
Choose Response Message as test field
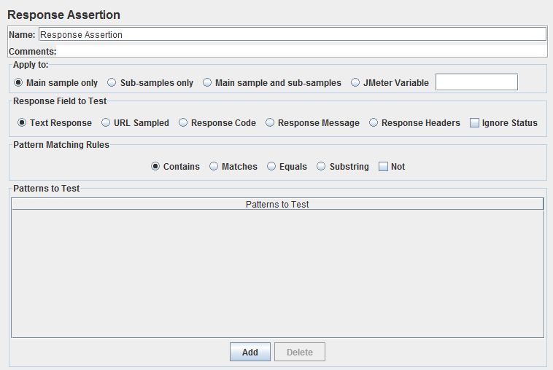pyautogui.click(x=270, y=123)
